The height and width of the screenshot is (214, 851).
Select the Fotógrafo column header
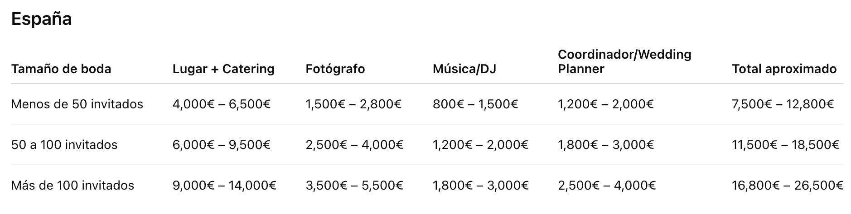(x=335, y=69)
